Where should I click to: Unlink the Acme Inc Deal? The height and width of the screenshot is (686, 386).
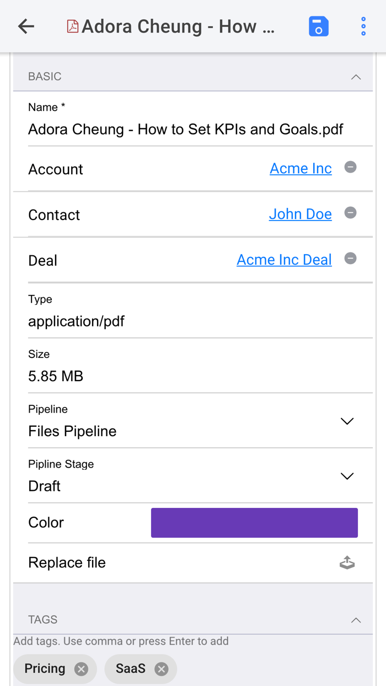pos(350,259)
